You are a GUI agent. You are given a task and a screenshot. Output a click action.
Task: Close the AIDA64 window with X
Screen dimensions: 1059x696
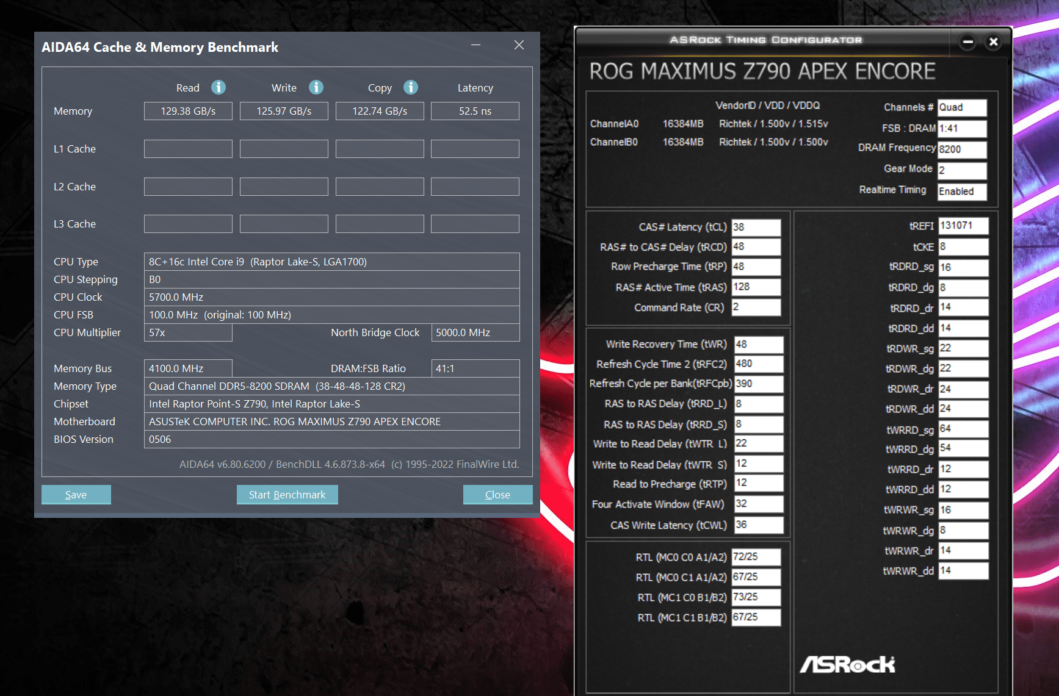coord(519,45)
